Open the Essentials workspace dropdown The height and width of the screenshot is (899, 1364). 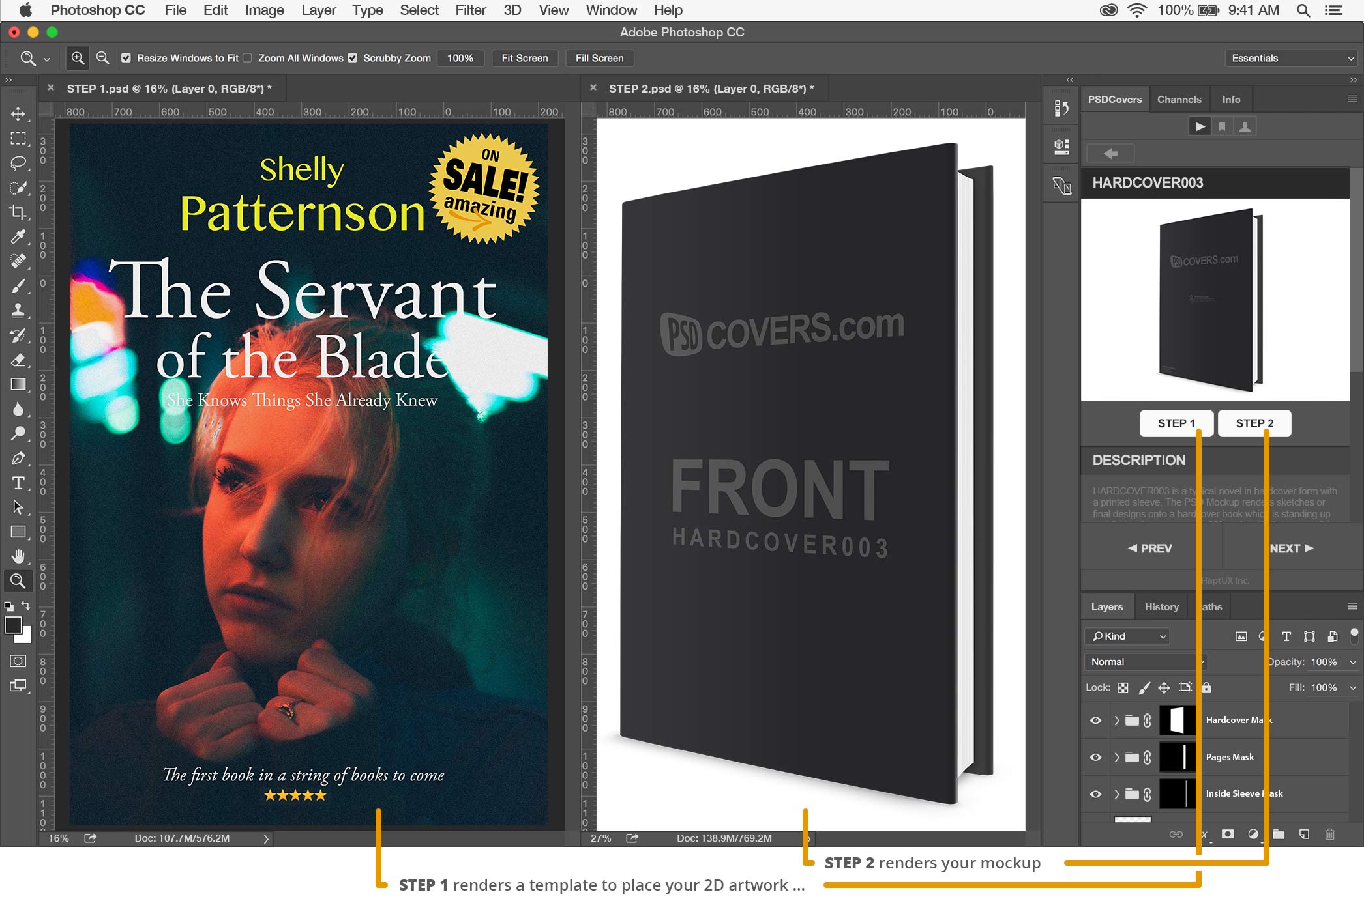1292,58
